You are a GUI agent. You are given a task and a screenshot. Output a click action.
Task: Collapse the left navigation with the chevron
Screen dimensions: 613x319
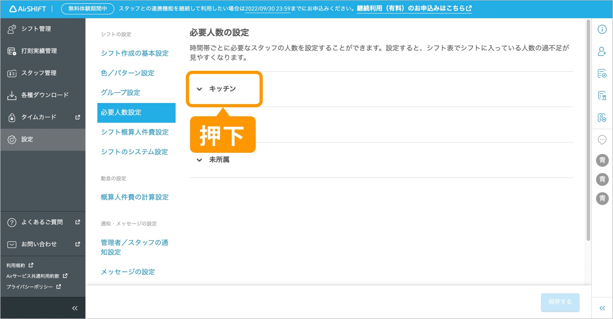point(75,308)
